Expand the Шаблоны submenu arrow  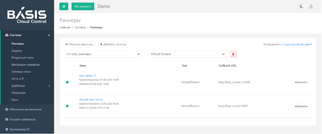point(49,86)
